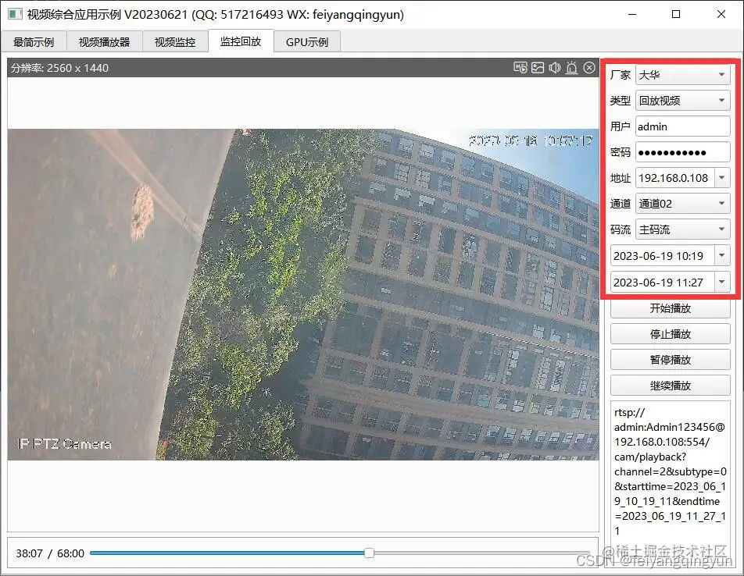Click the 通道 label
Screen dimensions: 744x576
click(621, 204)
